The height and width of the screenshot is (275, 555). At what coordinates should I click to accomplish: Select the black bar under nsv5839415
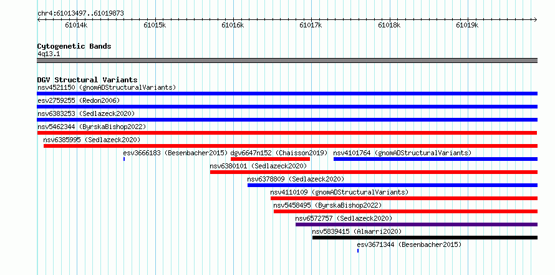click(425, 238)
